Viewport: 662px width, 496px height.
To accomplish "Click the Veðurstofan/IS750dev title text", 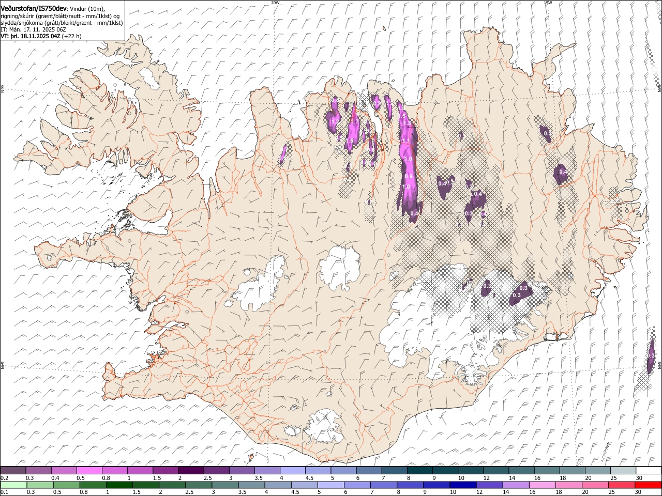I will [34, 8].
